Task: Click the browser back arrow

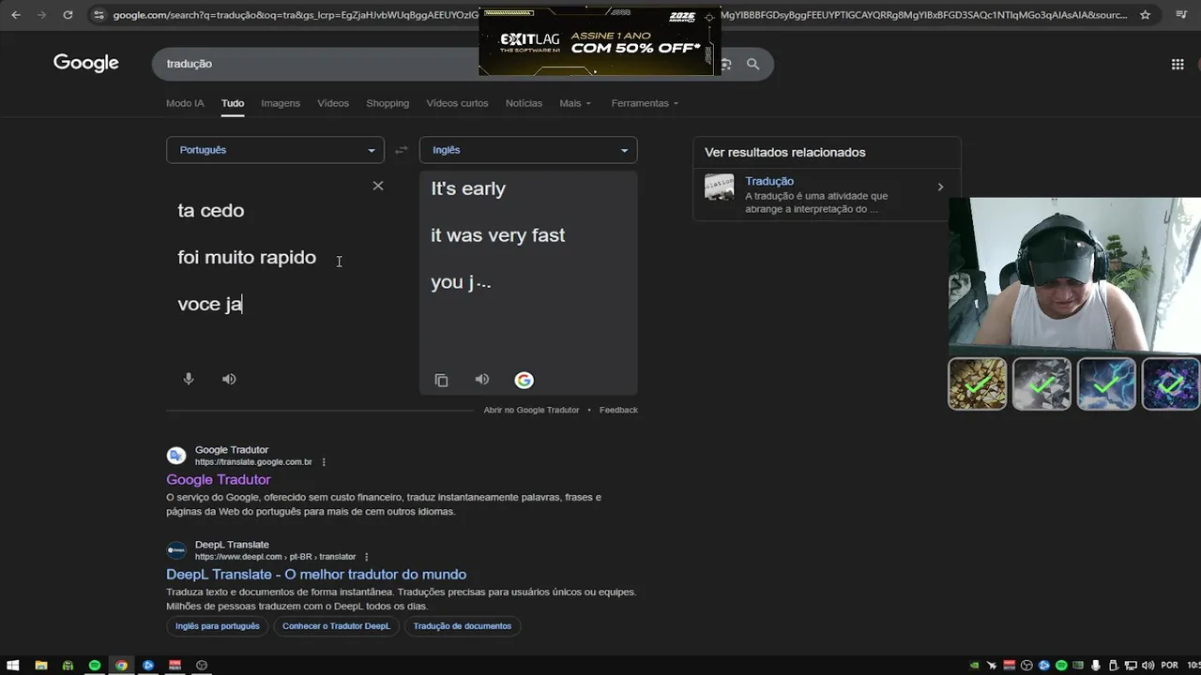Action: 15,15
